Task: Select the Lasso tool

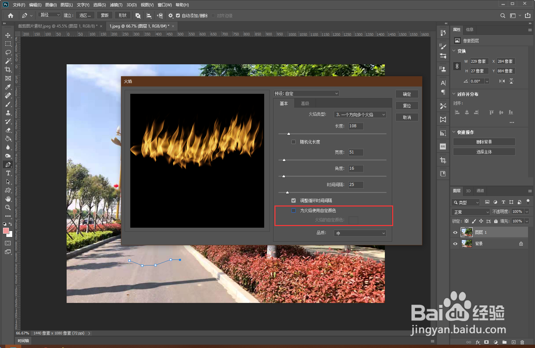Action: pos(8,52)
